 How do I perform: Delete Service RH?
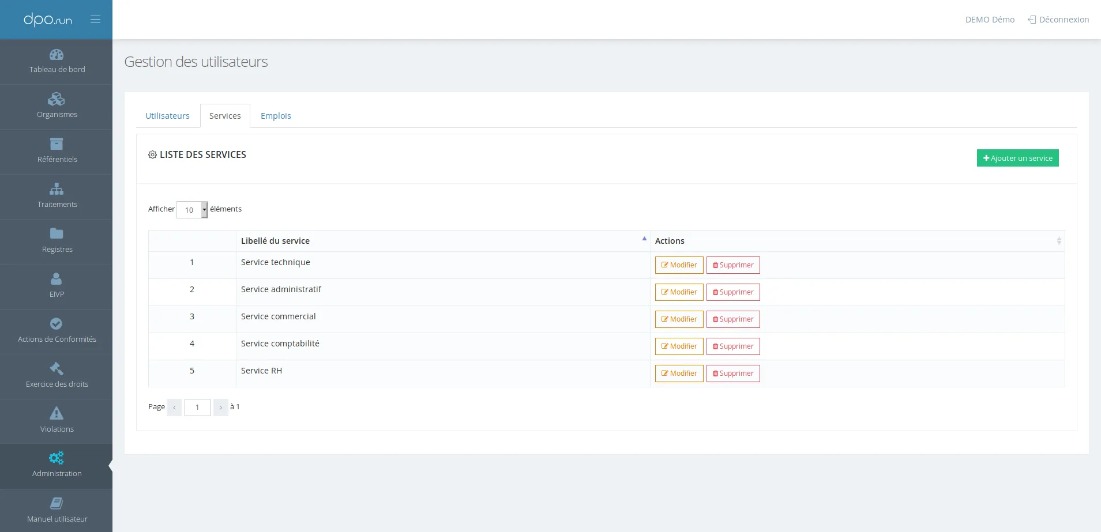click(x=733, y=373)
